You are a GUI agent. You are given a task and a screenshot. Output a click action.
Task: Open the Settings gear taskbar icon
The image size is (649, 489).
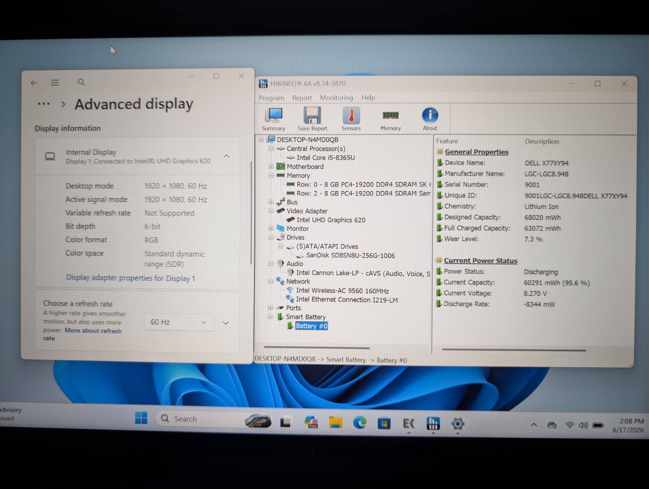(458, 424)
